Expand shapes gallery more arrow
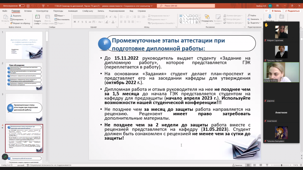 pyautogui.click(x=200, y=23)
